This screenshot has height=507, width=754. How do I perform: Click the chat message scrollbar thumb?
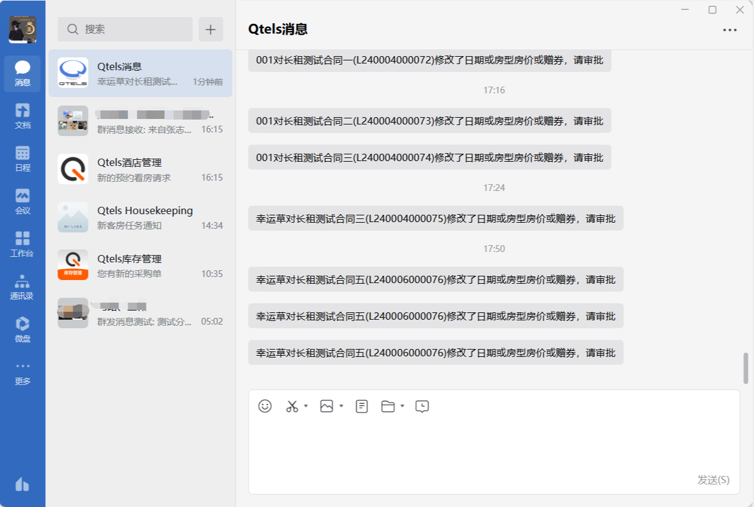coord(745,368)
